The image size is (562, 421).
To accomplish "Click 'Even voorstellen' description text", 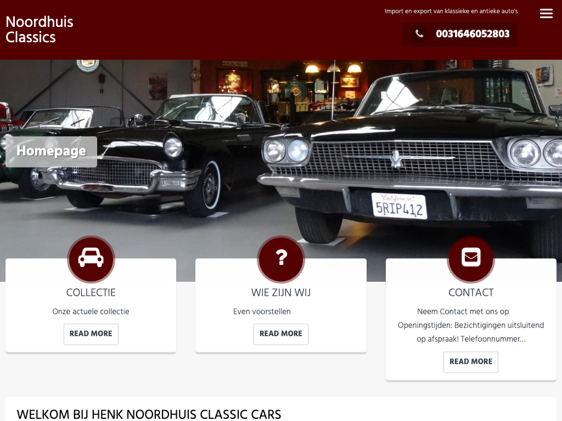I will [262, 311].
